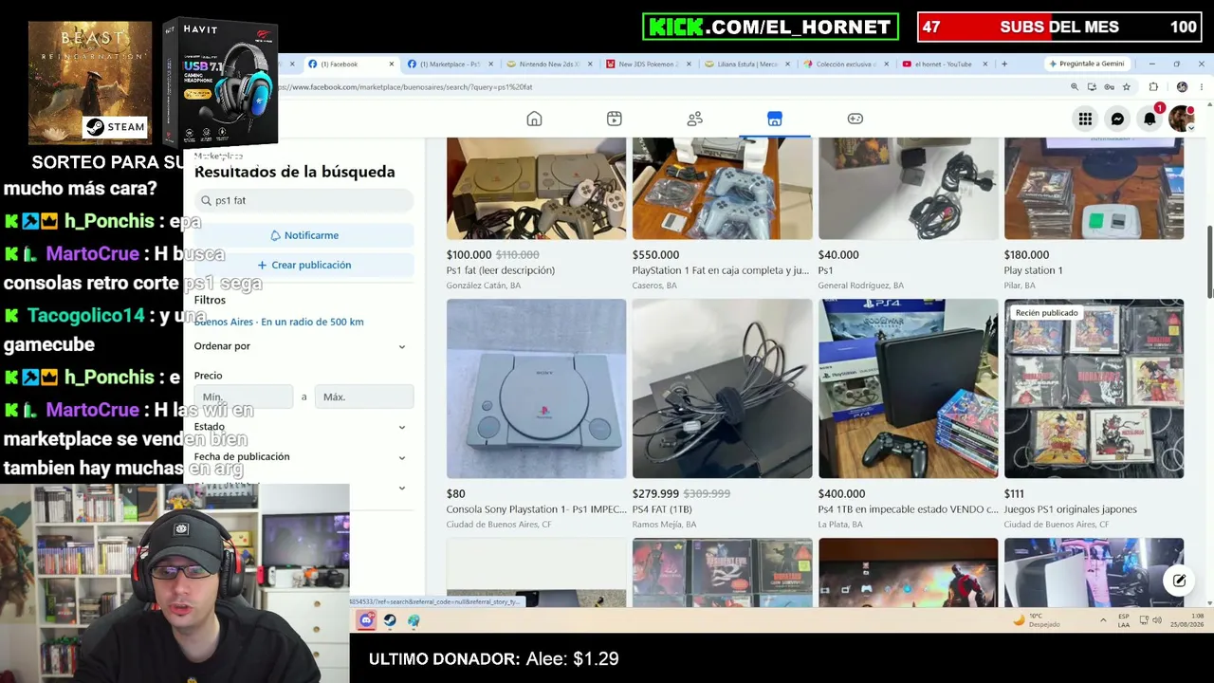The image size is (1214, 683).
Task: Open the volume speaker tray icon
Action: 1158,620
